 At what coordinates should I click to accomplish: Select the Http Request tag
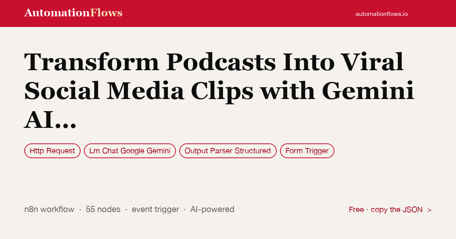[x=52, y=151]
